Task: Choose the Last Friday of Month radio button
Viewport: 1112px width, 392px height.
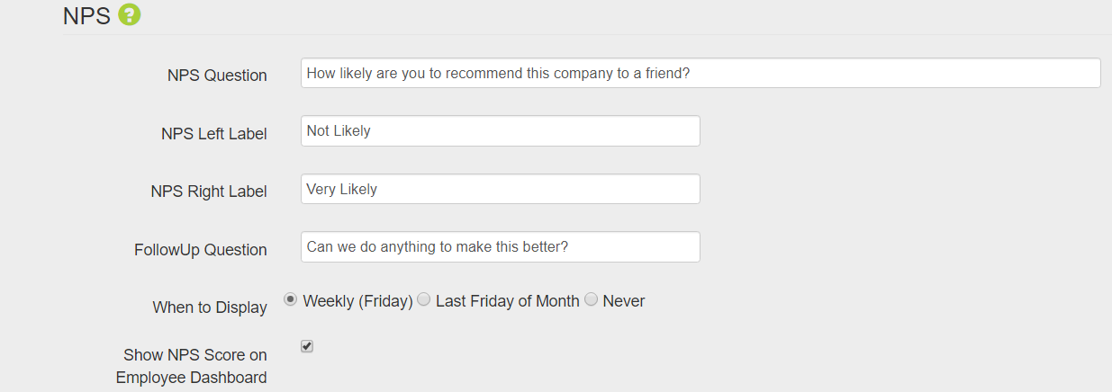Action: (x=423, y=299)
